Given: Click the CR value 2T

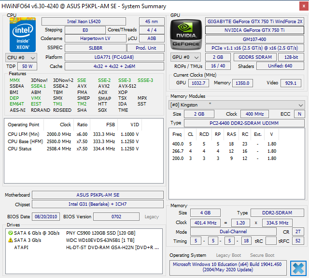Looking at the screenshot, I should (298, 232).
